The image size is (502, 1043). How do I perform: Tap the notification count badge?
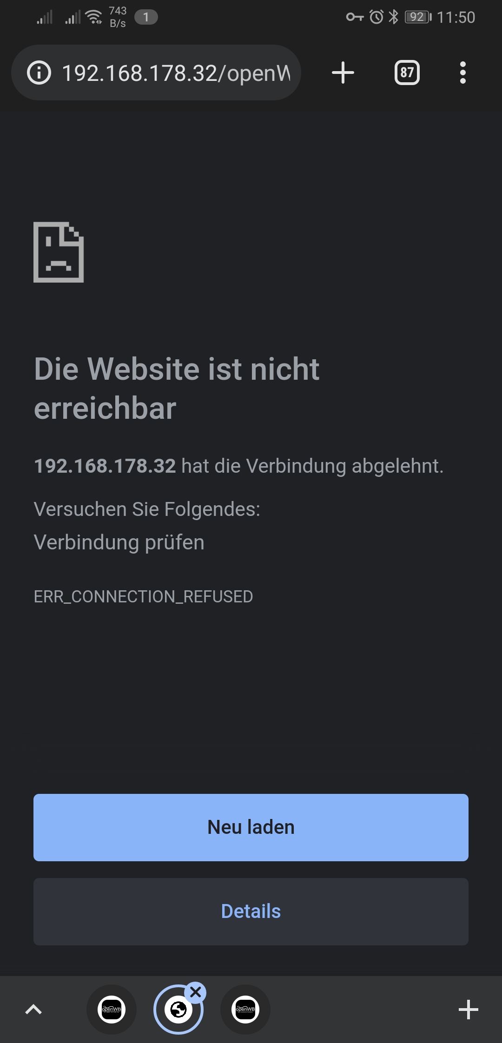point(146,17)
